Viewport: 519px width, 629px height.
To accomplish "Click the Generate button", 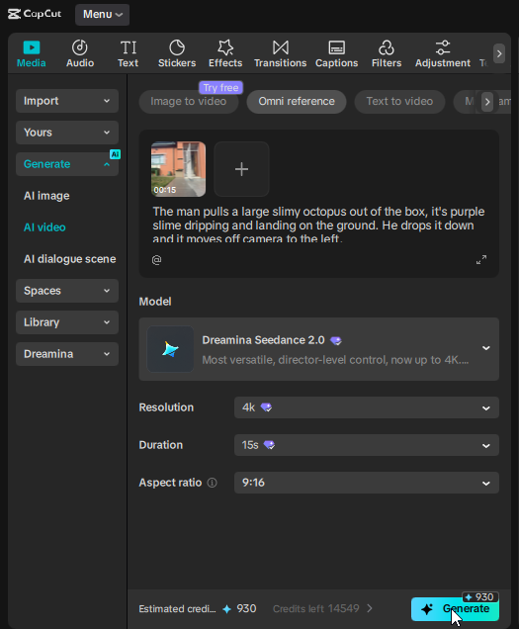I will 455,609.
